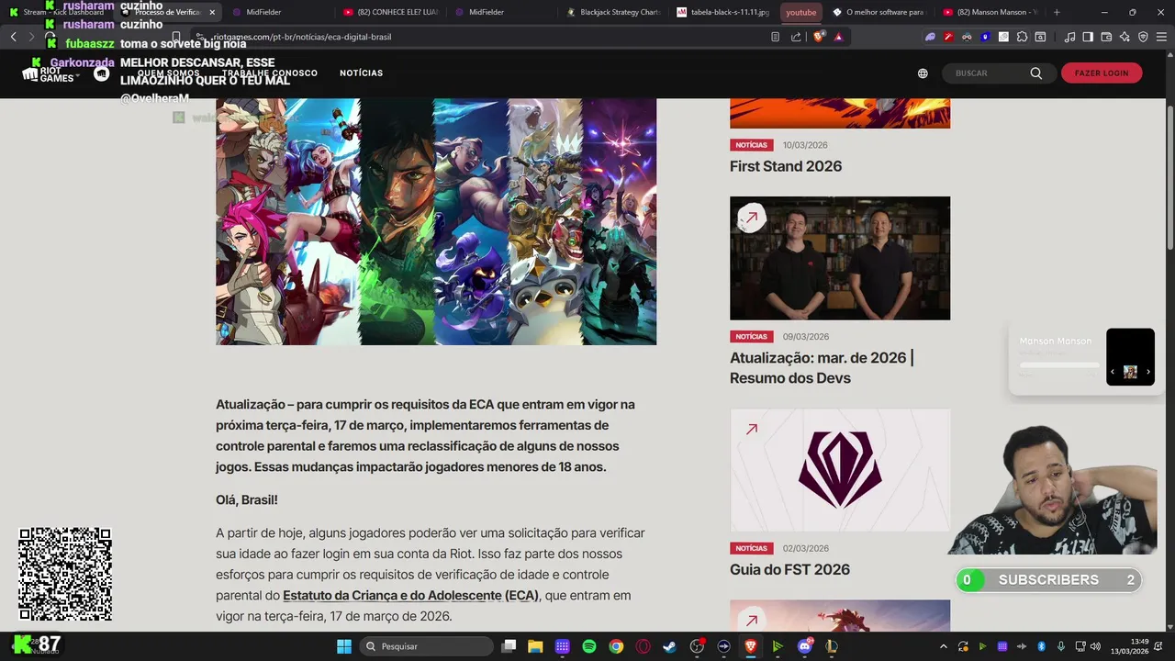1175x661 pixels.
Task: Open Leo AI sparkle icon
Action: click(x=1125, y=37)
